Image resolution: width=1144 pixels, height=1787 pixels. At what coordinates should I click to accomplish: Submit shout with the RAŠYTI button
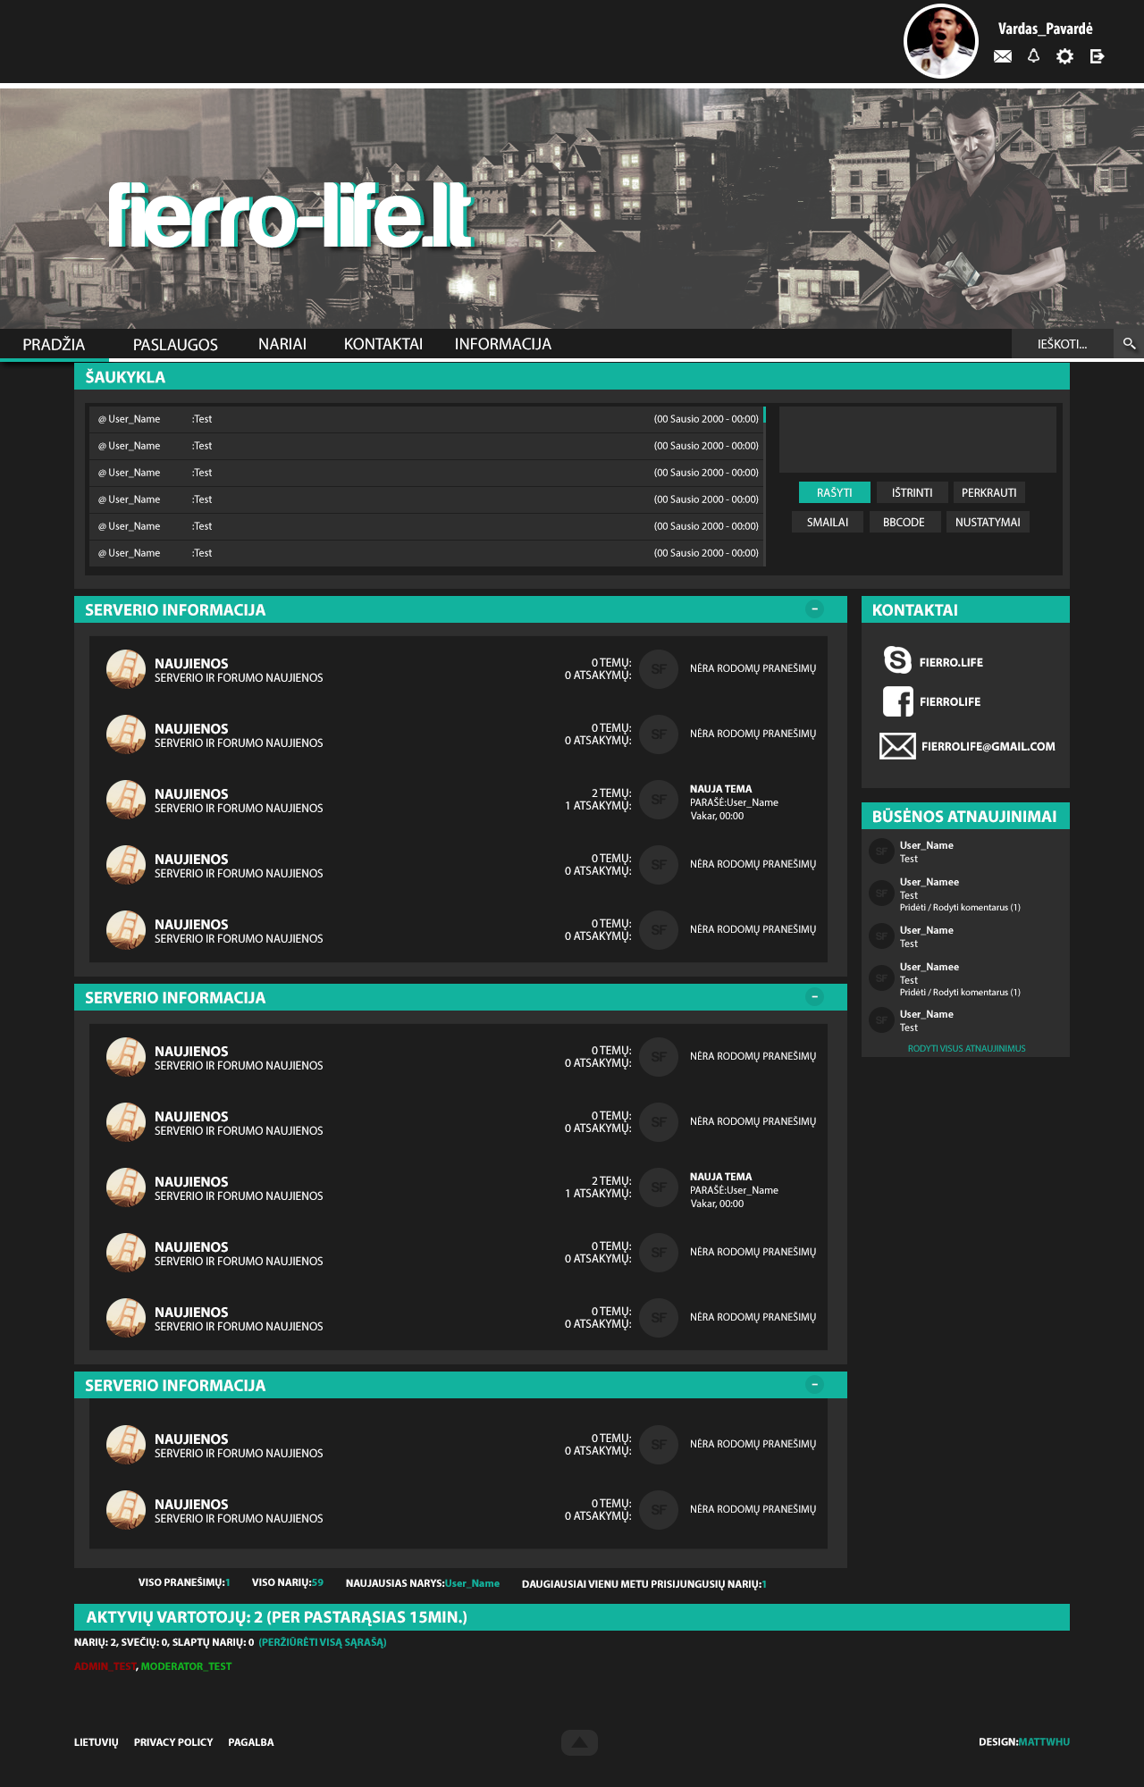(x=835, y=492)
